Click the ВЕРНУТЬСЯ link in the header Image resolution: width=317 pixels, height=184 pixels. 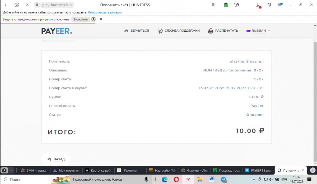tap(137, 31)
